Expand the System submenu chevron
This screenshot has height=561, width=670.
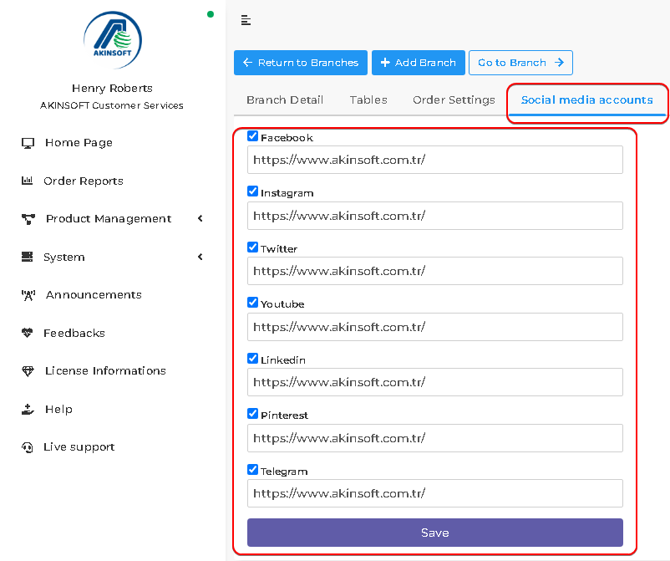[200, 257]
